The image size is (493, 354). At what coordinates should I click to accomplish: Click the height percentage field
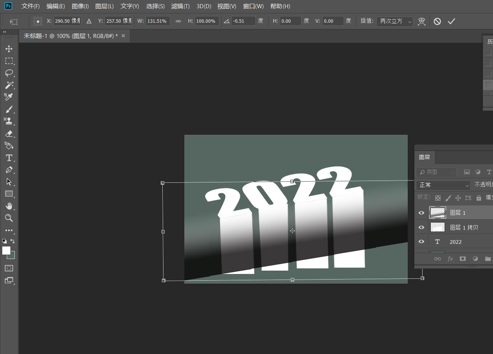207,21
